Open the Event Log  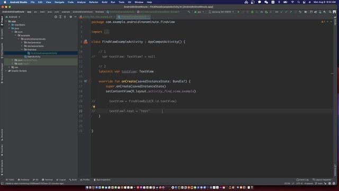(x=302, y=180)
